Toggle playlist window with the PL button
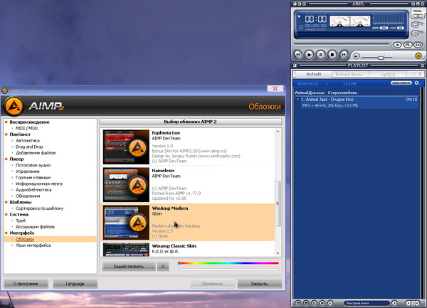Image resolution: width=427 pixels, height=308 pixels. [x=408, y=45]
